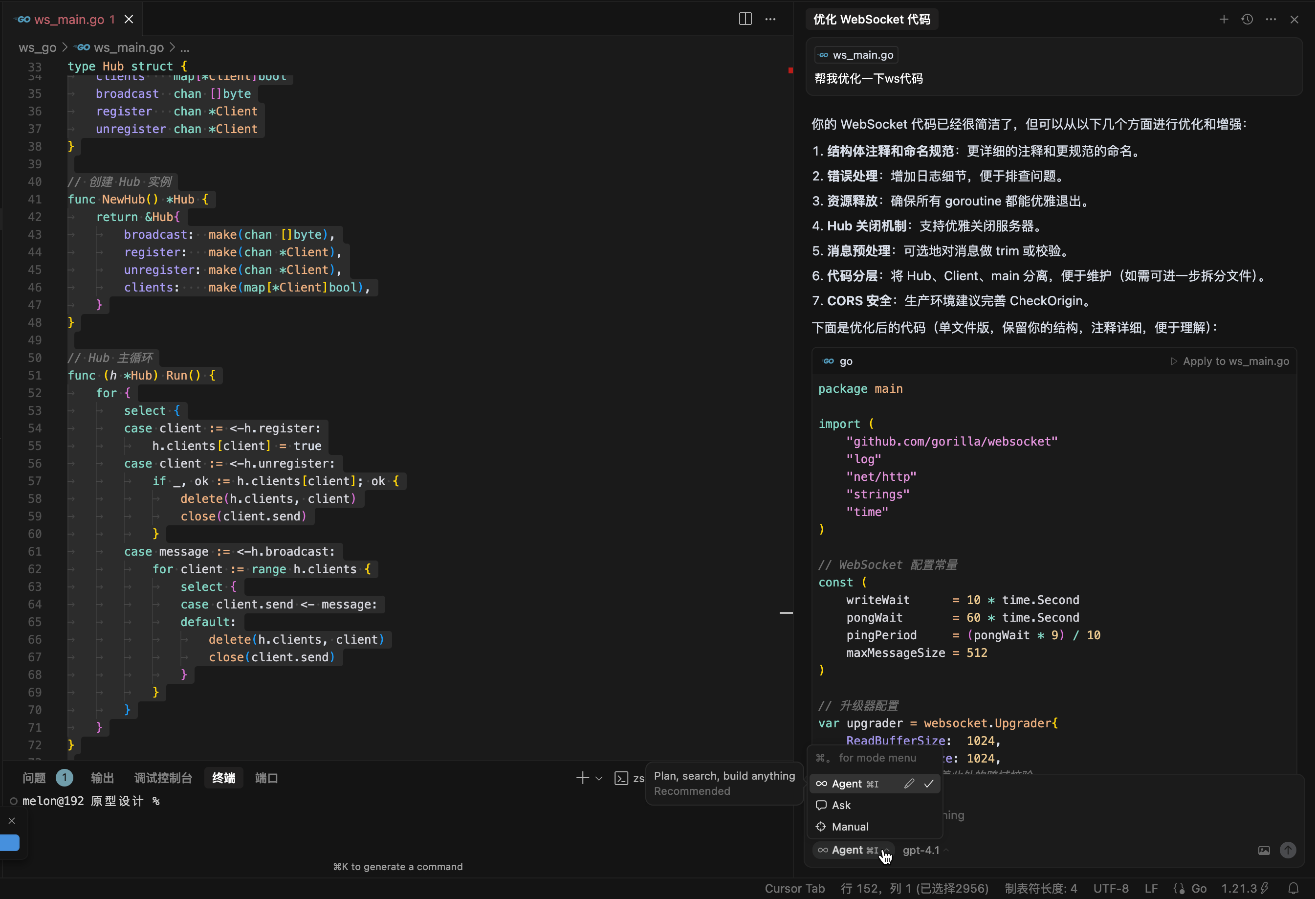Viewport: 1315px width, 899px height.
Task: Switch to the 问题 panel tab
Action: pyautogui.click(x=34, y=778)
